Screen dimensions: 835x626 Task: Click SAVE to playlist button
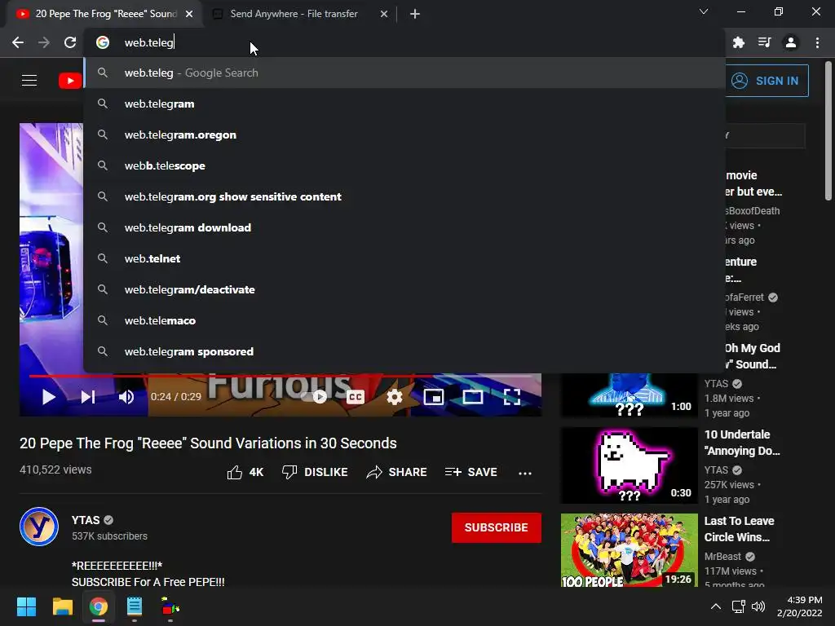coord(471,472)
